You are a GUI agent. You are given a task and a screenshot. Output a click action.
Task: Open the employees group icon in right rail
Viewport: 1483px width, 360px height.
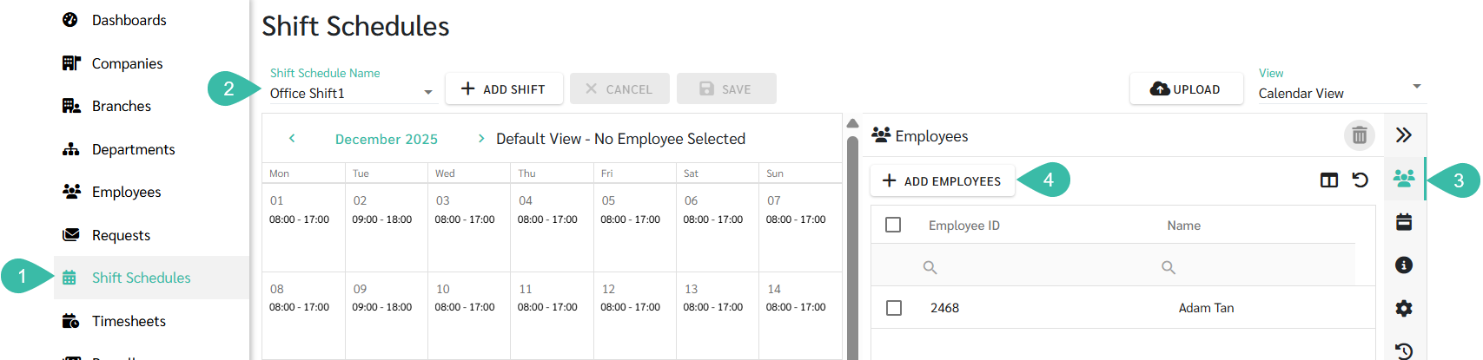click(x=1404, y=179)
